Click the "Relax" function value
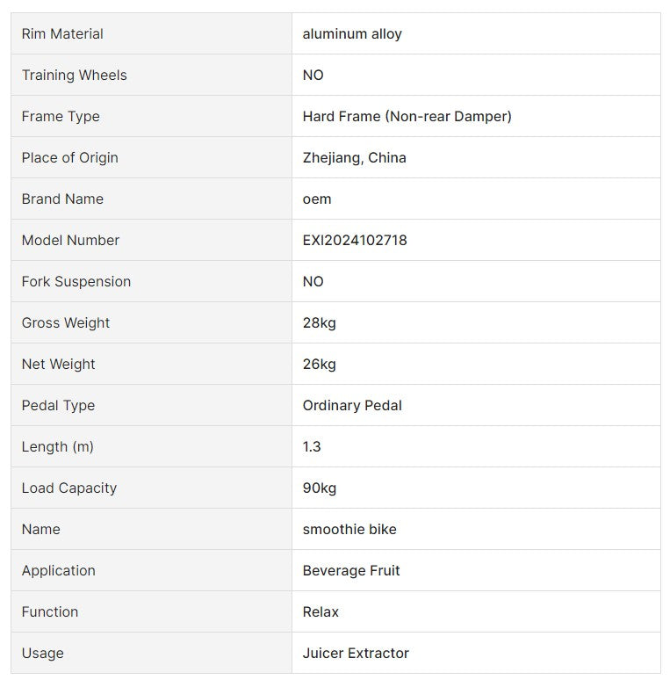This screenshot has height=687, width=670. click(321, 612)
